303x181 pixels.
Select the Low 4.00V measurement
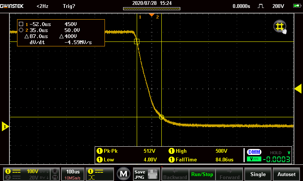point(127,160)
